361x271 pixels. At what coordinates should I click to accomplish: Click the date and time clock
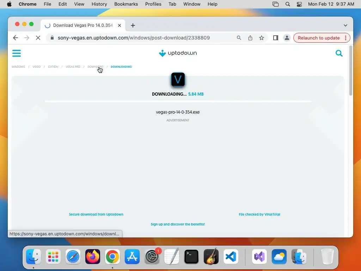coord(331,4)
